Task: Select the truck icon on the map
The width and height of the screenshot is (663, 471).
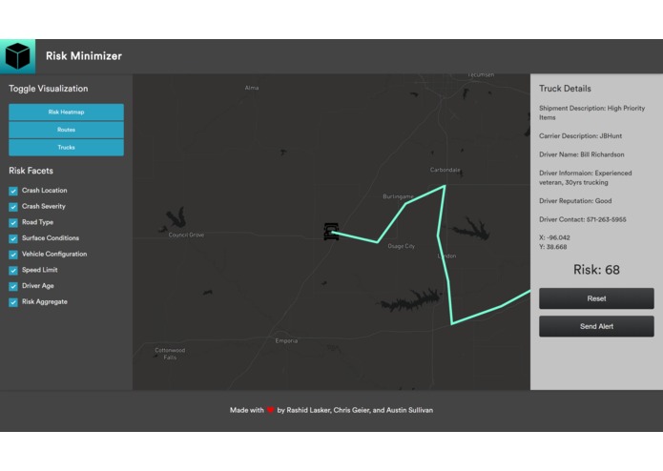Action: point(331,232)
